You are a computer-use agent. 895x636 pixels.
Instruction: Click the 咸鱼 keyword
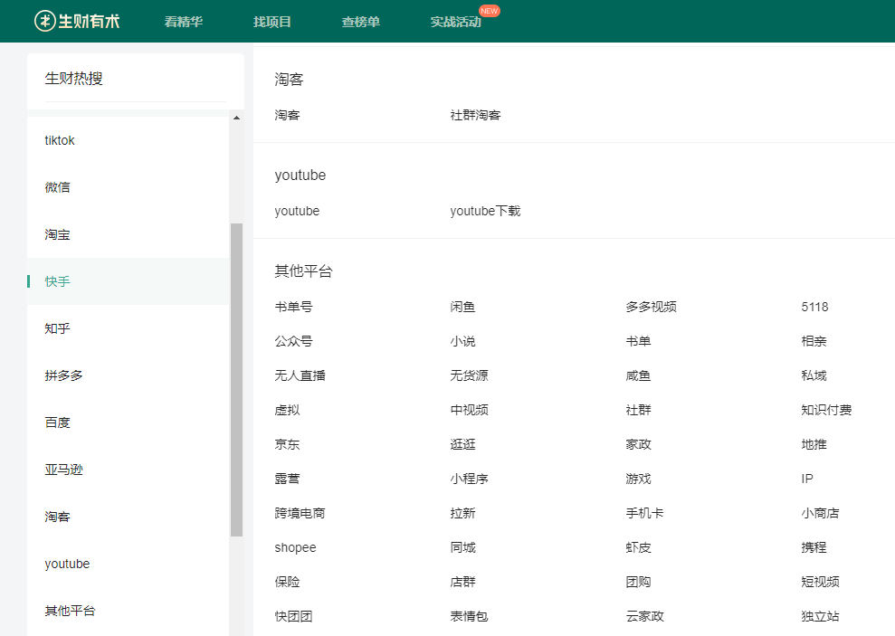click(638, 375)
